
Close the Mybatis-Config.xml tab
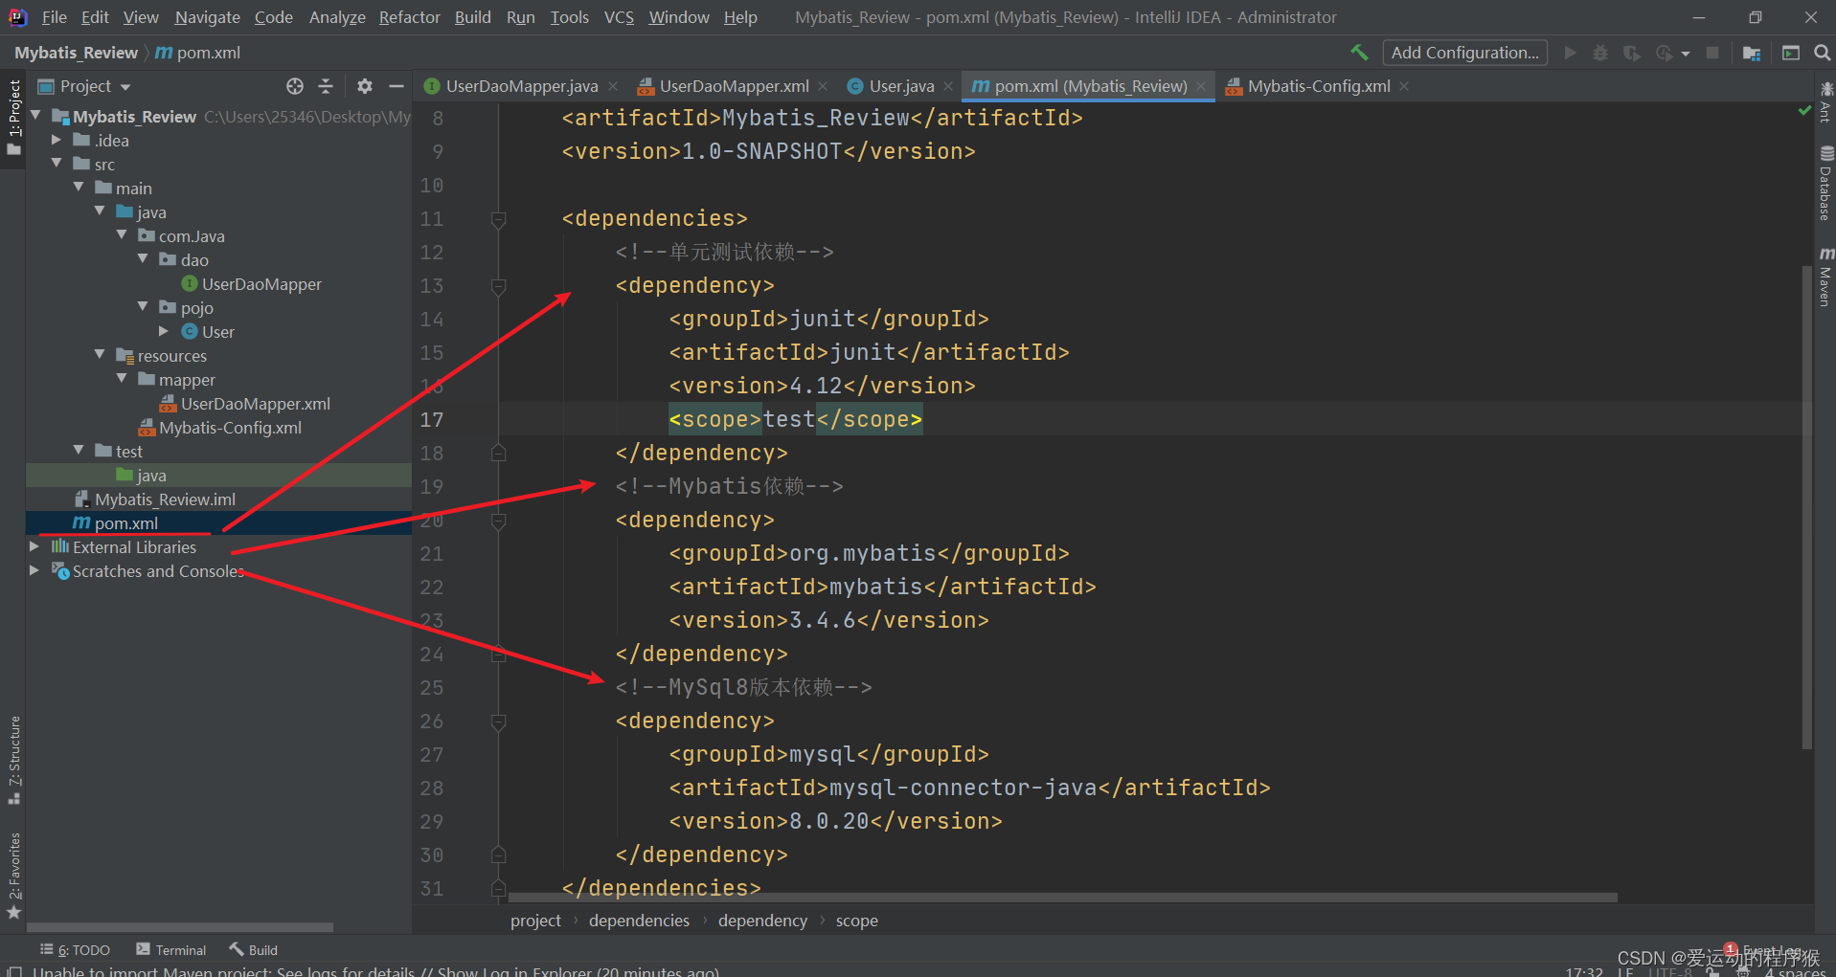(1404, 86)
